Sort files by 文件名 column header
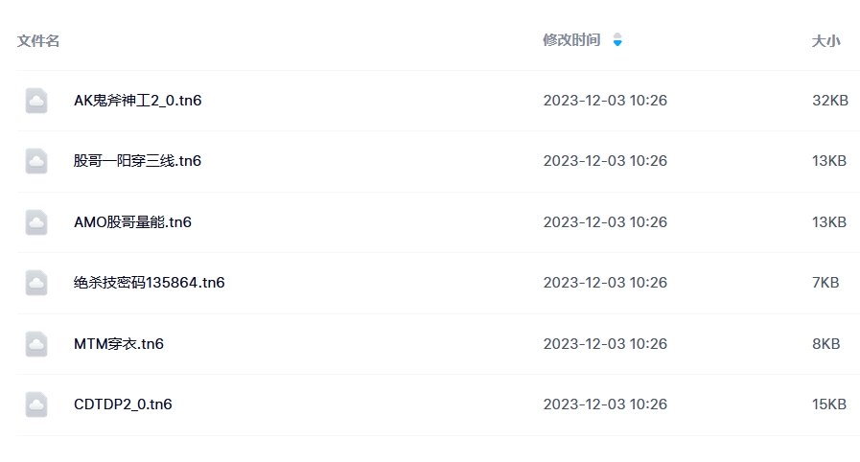Image resolution: width=860 pixels, height=462 pixels. click(x=37, y=41)
